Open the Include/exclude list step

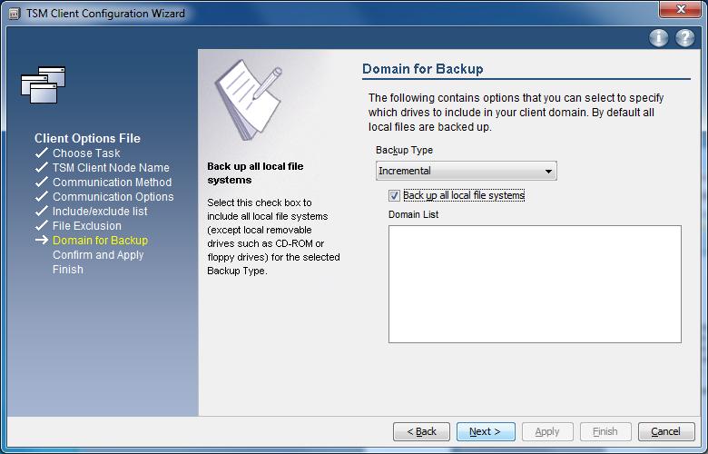(100, 212)
